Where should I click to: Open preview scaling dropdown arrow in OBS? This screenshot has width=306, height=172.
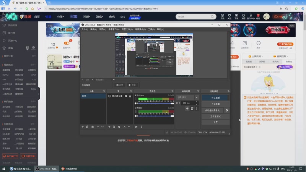pyautogui.click(x=114, y=80)
